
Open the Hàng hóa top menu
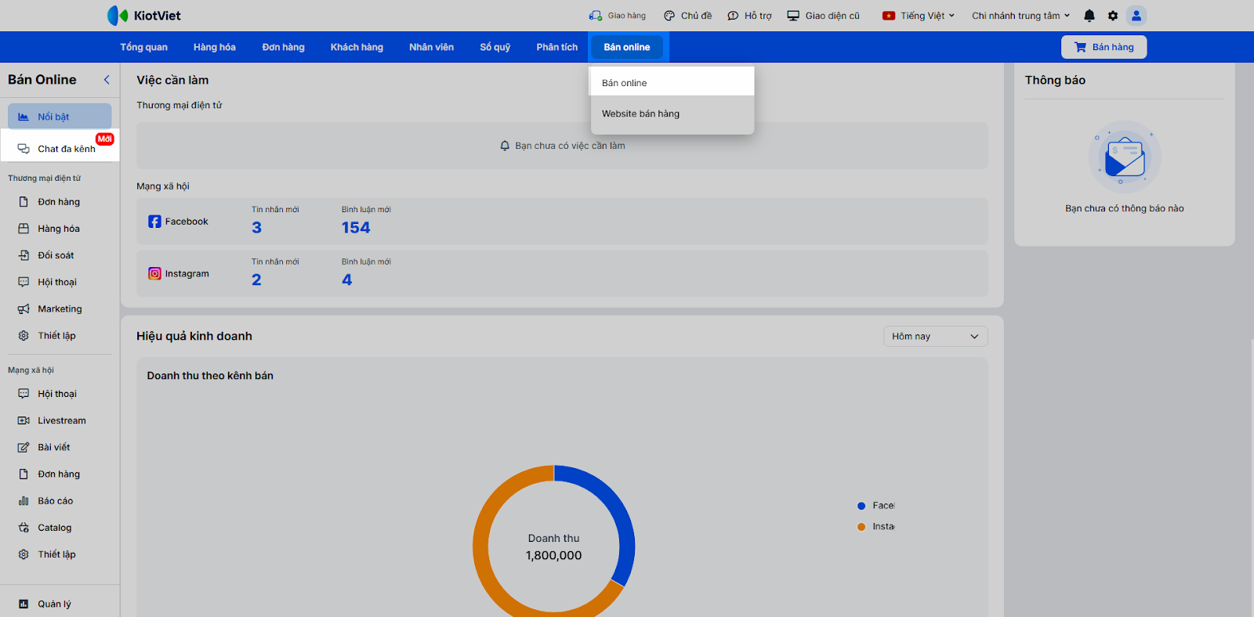(215, 47)
